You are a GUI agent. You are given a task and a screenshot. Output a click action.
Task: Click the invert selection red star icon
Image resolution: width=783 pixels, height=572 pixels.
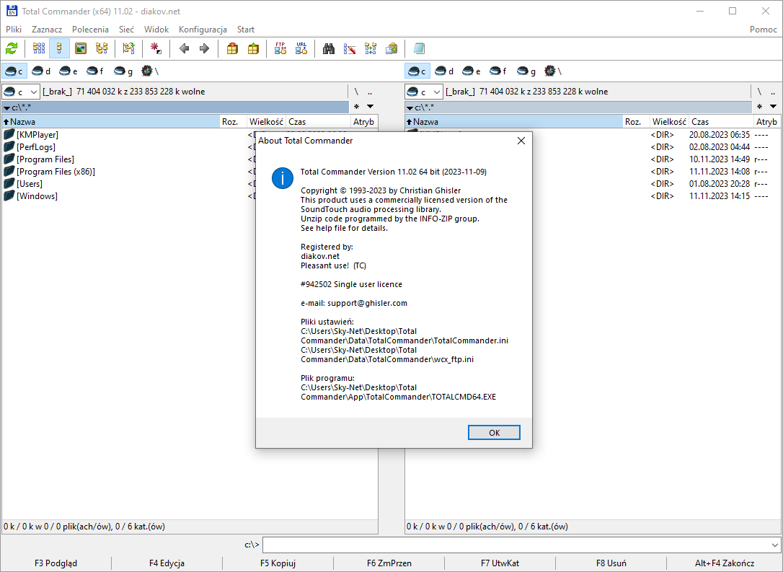156,48
